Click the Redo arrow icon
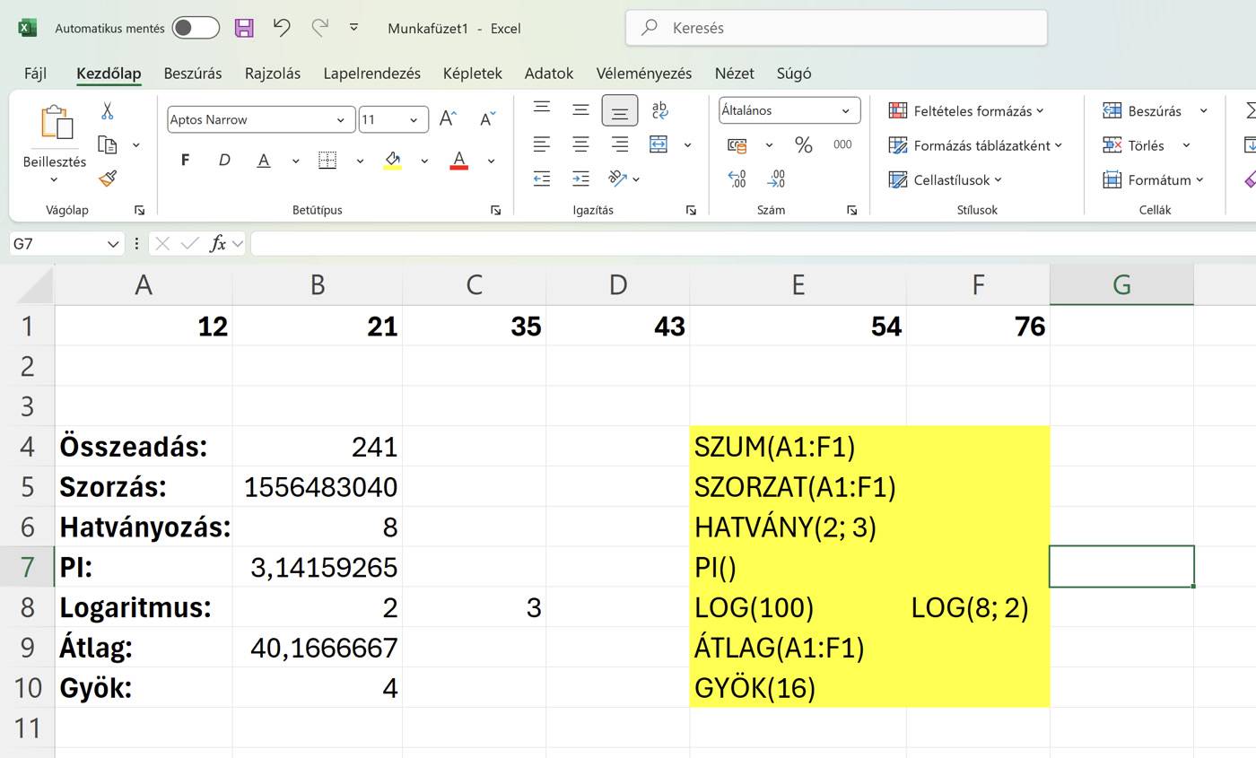 [319, 28]
